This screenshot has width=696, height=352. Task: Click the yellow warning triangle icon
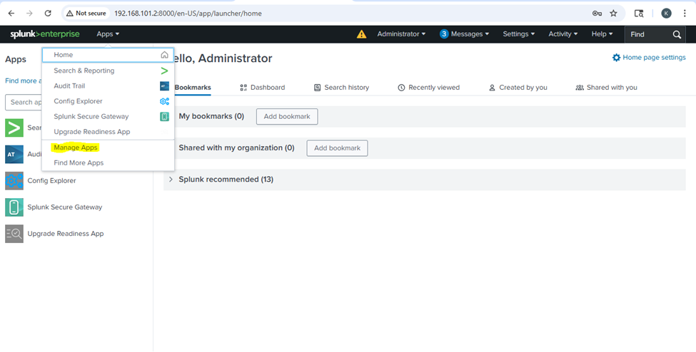tap(362, 34)
